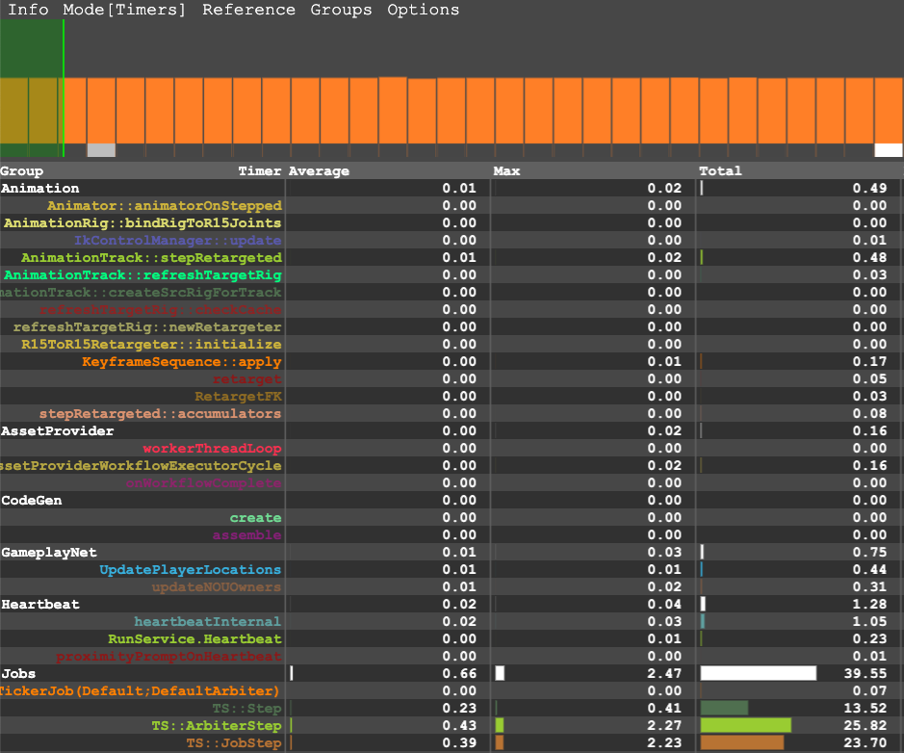Viewport: 904px width, 753px height.
Task: Click the light gray marker below frame graph
Action: (x=101, y=150)
